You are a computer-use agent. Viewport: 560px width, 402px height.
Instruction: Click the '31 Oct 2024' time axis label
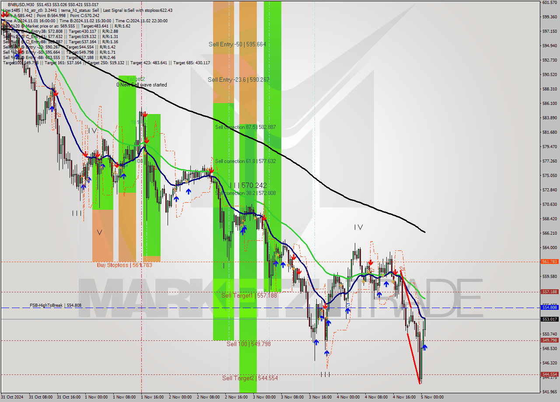13,397
